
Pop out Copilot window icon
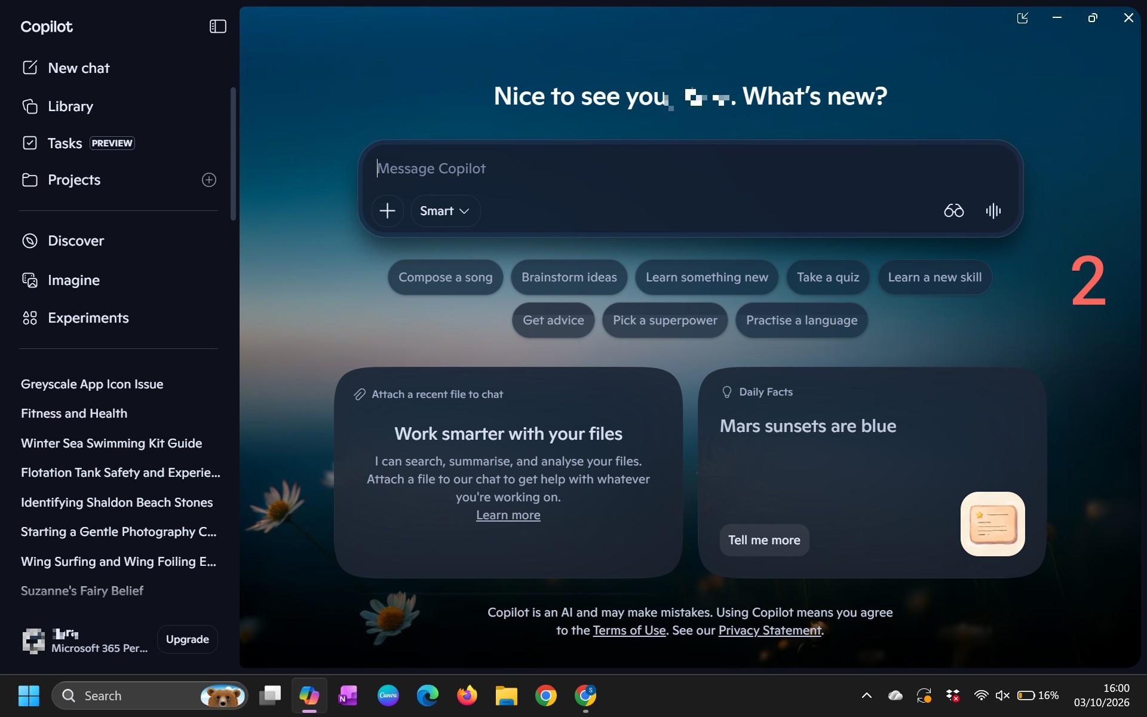[1023, 18]
